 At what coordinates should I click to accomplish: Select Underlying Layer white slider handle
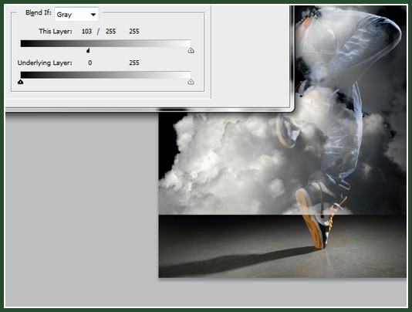point(191,82)
